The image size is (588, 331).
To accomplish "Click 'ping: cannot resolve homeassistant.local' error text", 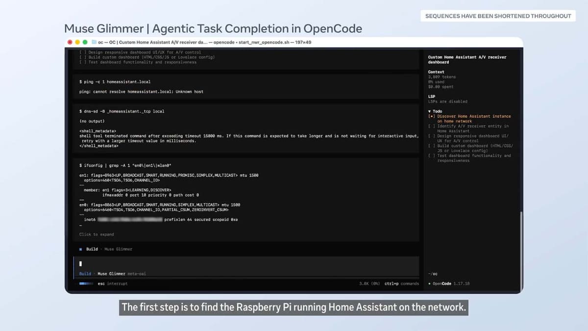I will [141, 92].
